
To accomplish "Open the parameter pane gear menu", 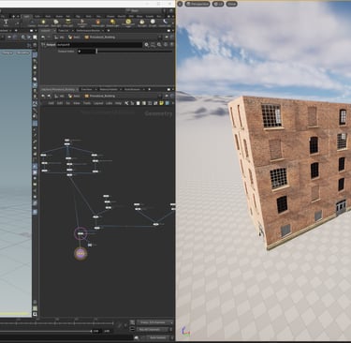I will pos(146,45).
